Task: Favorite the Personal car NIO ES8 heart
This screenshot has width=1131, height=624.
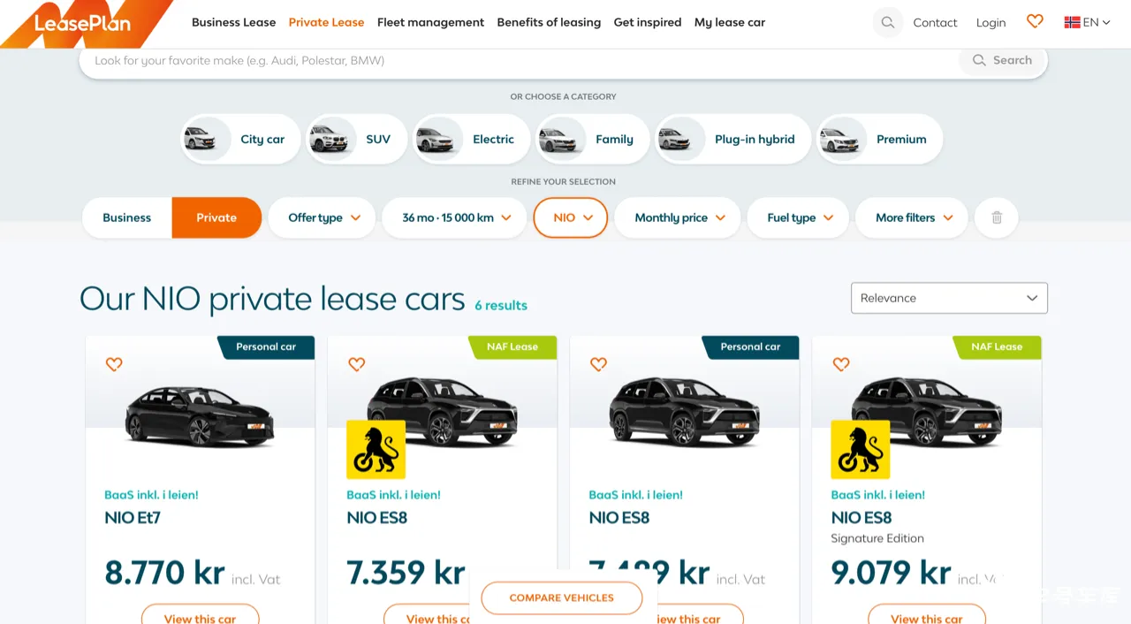Action: click(x=598, y=364)
